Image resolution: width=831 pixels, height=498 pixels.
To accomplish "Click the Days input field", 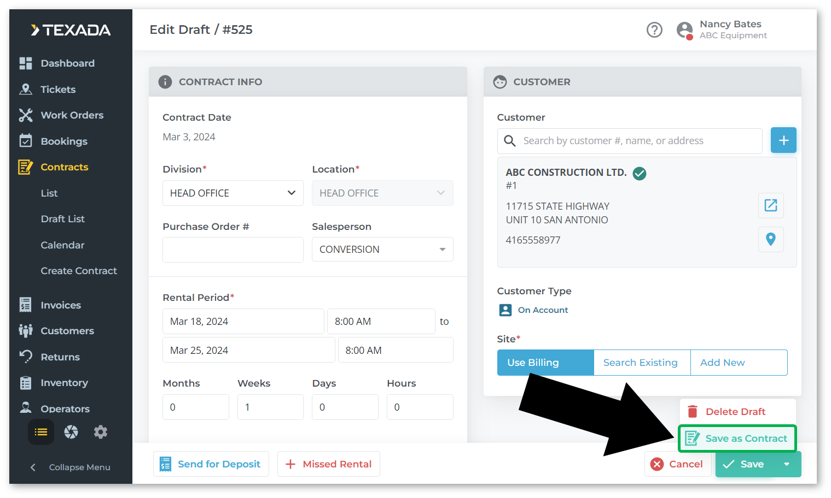I will [x=345, y=407].
